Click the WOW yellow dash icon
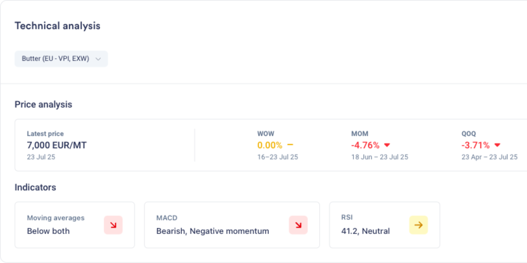 (290, 145)
